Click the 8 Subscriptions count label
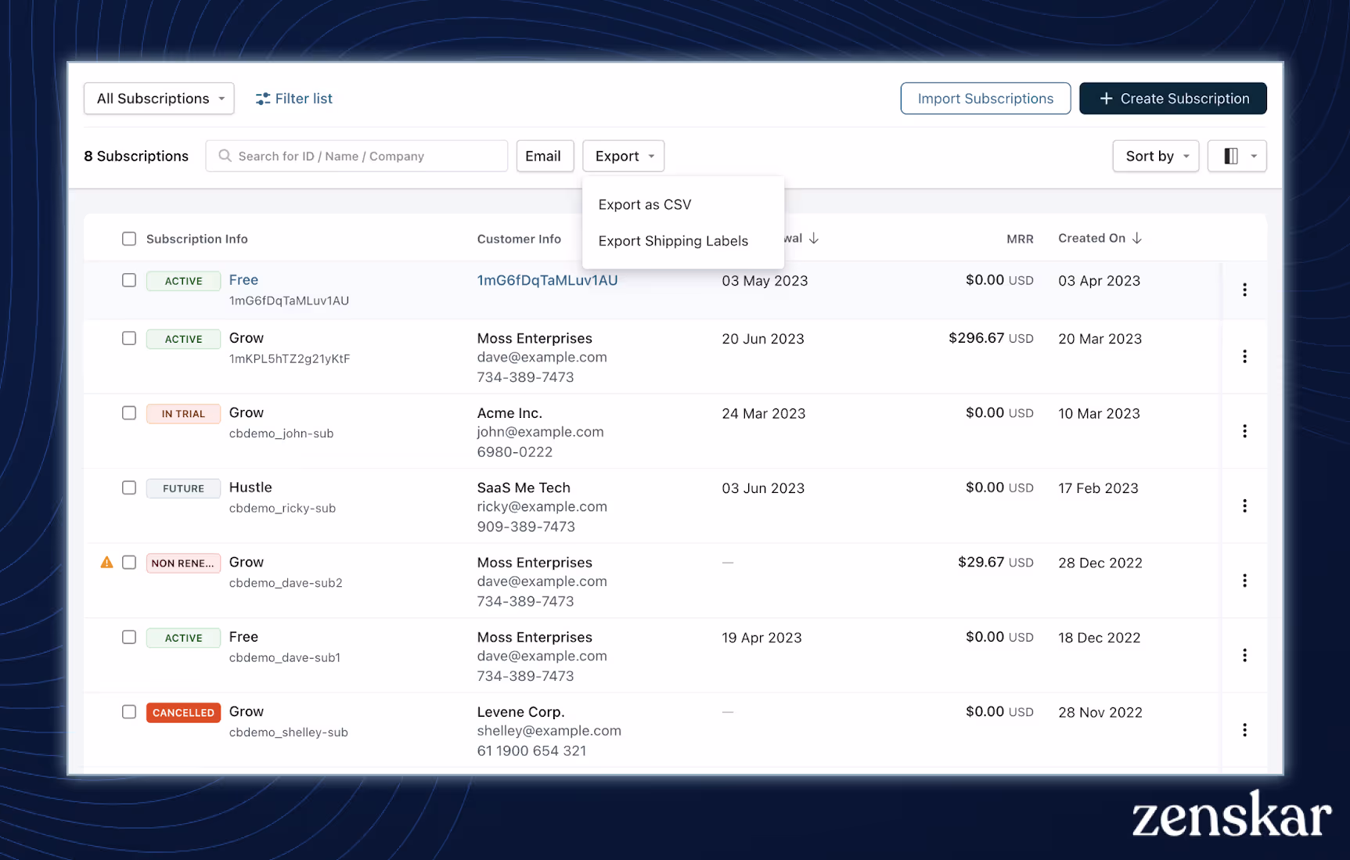 coord(136,156)
